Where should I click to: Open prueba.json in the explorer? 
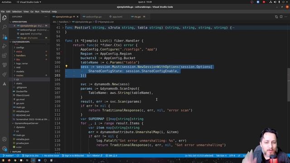[x=22, y=143]
